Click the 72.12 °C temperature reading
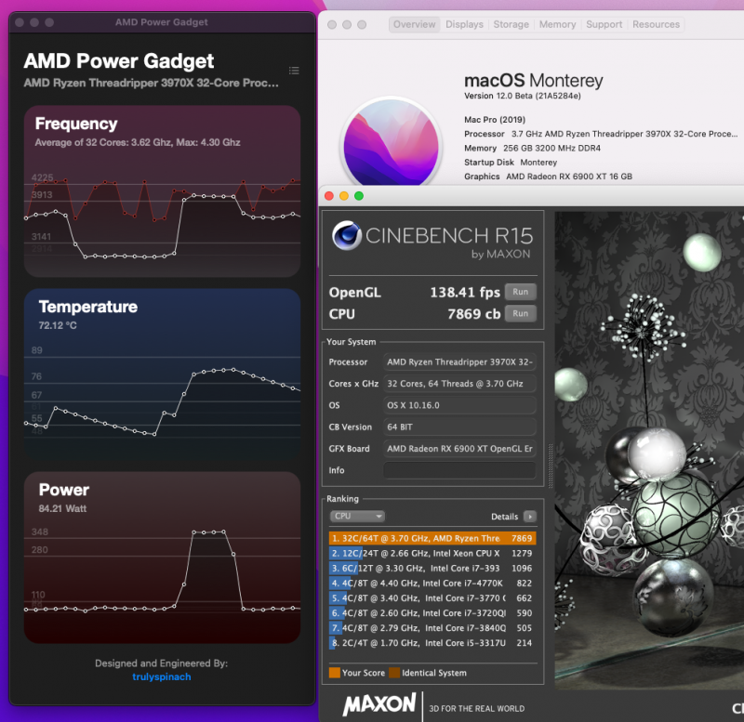 58,325
